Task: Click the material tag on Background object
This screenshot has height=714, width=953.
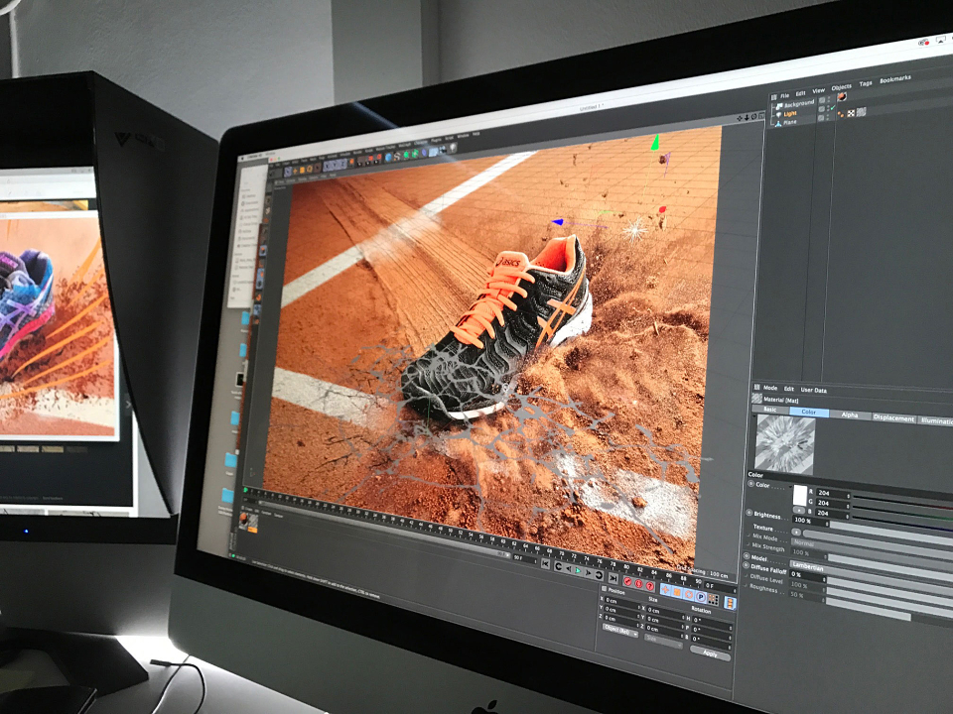Action: click(x=842, y=96)
